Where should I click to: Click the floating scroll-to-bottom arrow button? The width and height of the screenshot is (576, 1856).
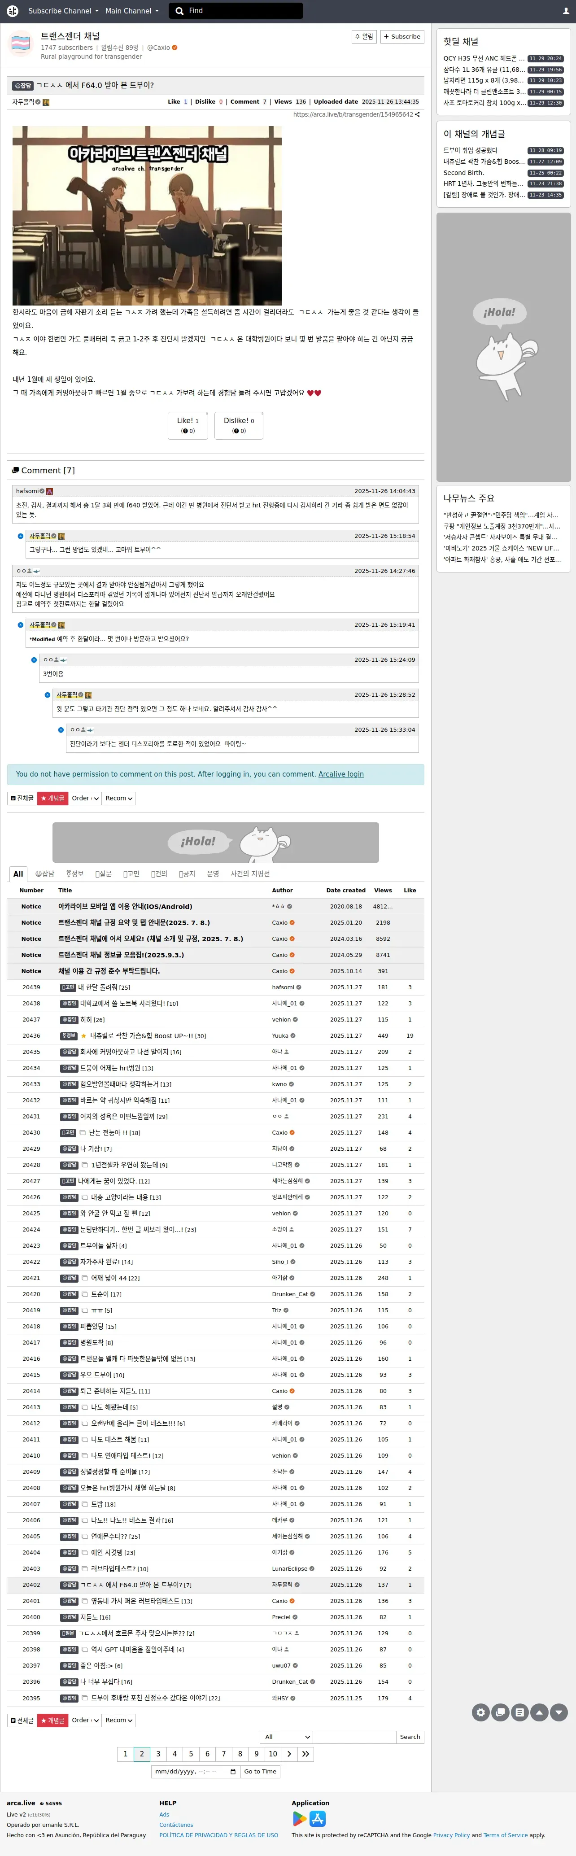coord(559,1712)
